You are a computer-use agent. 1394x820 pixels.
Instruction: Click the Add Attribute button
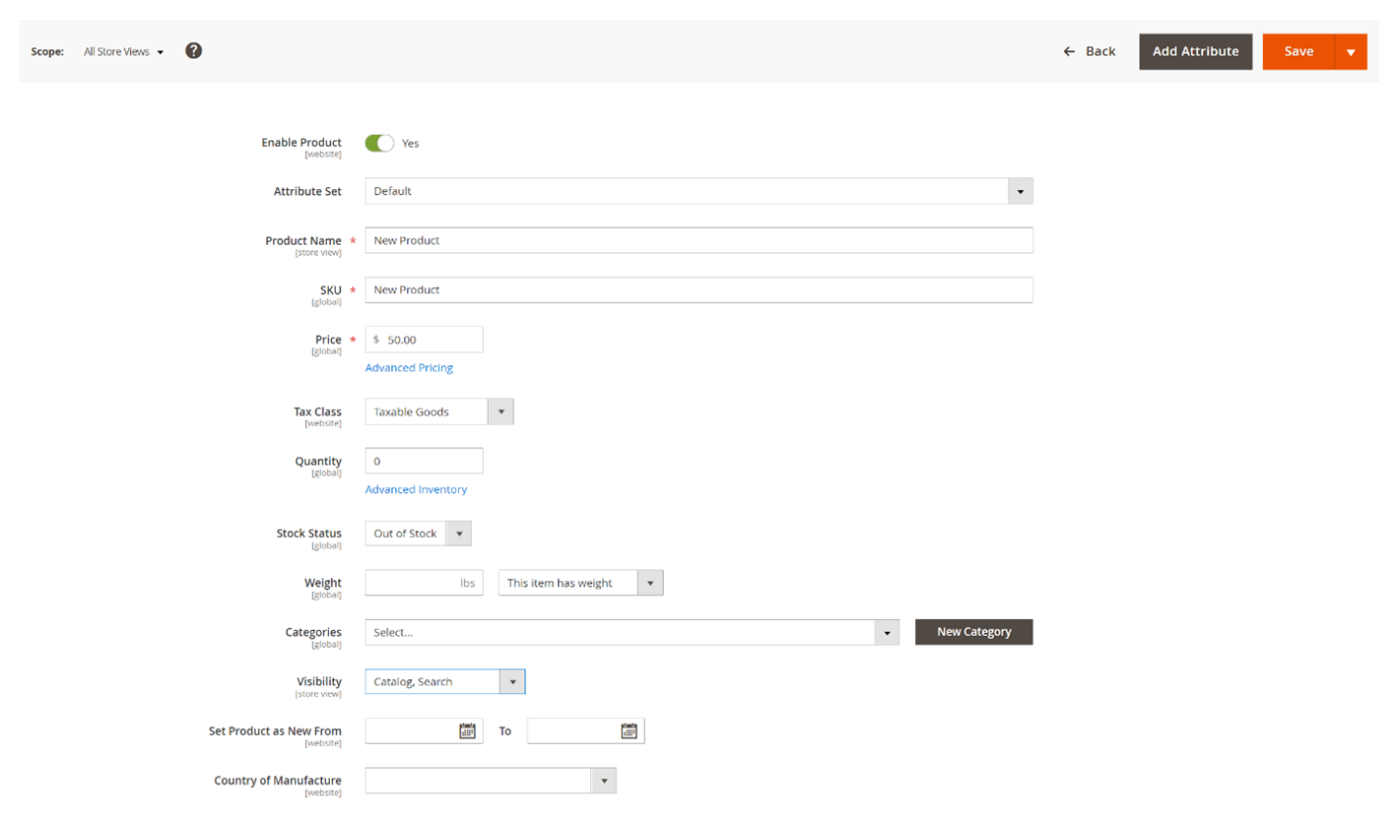pos(1195,51)
